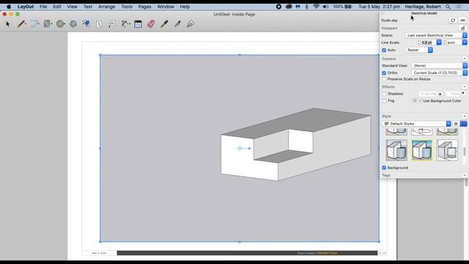Switch styles browser to list view

tap(456, 124)
